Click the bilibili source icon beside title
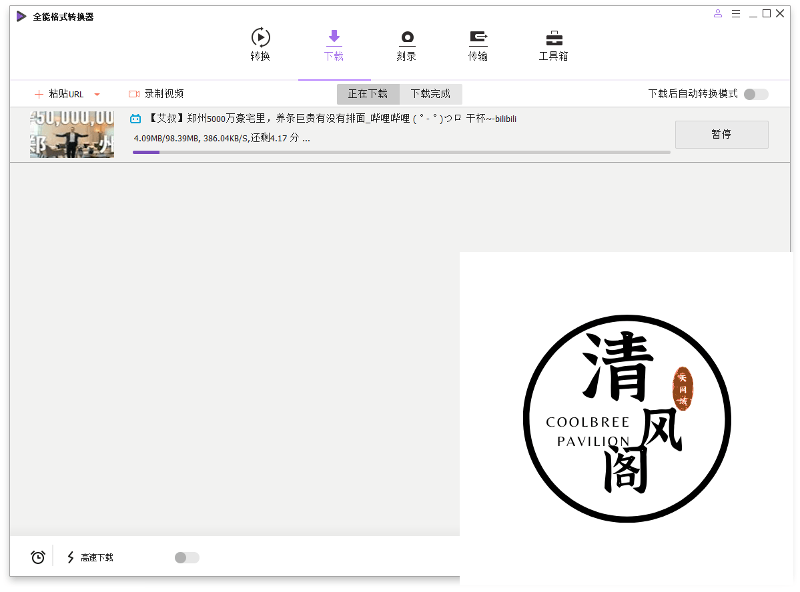 [135, 119]
